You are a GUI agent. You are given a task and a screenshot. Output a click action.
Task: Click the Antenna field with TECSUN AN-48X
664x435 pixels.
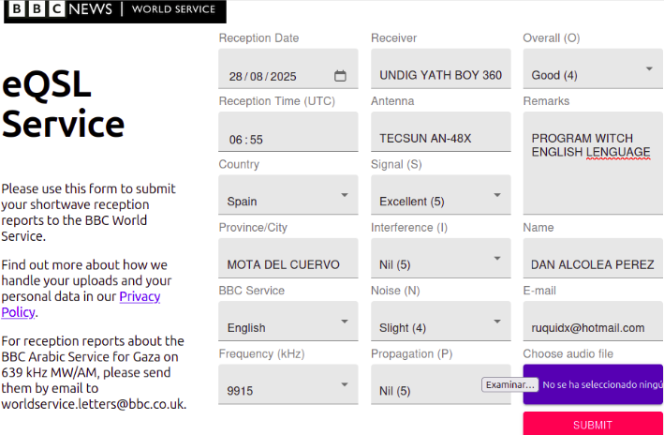pos(440,138)
